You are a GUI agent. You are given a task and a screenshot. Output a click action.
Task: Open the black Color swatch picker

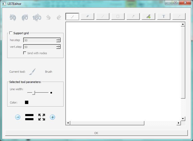(x=27, y=102)
